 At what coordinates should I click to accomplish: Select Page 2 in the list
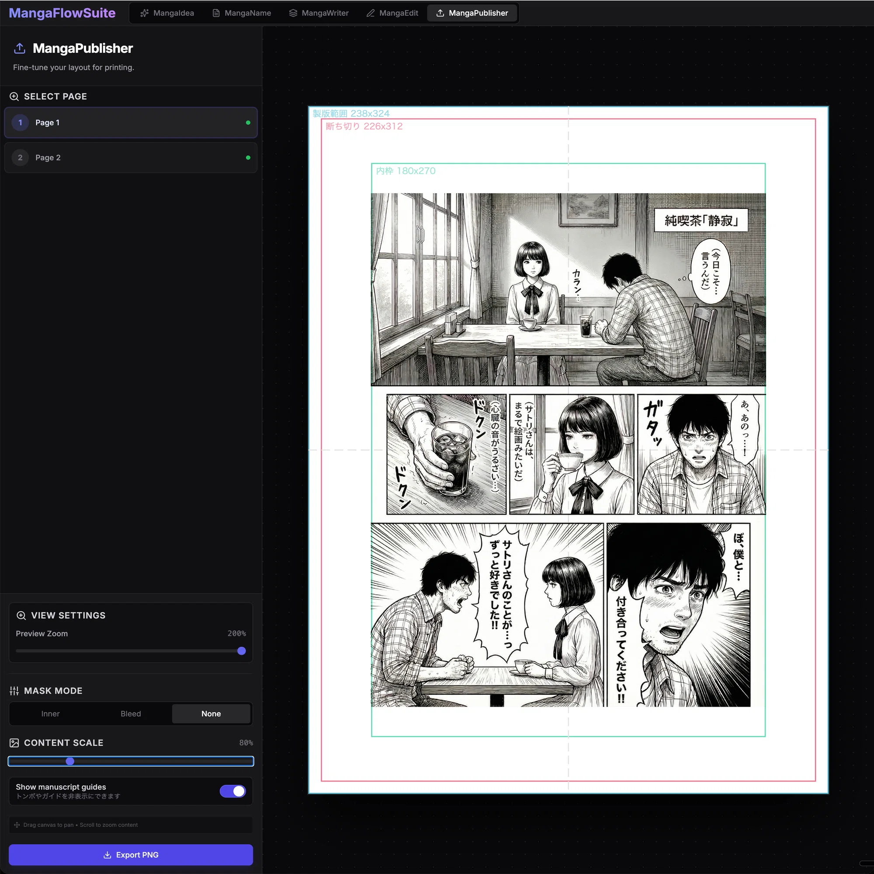point(131,157)
